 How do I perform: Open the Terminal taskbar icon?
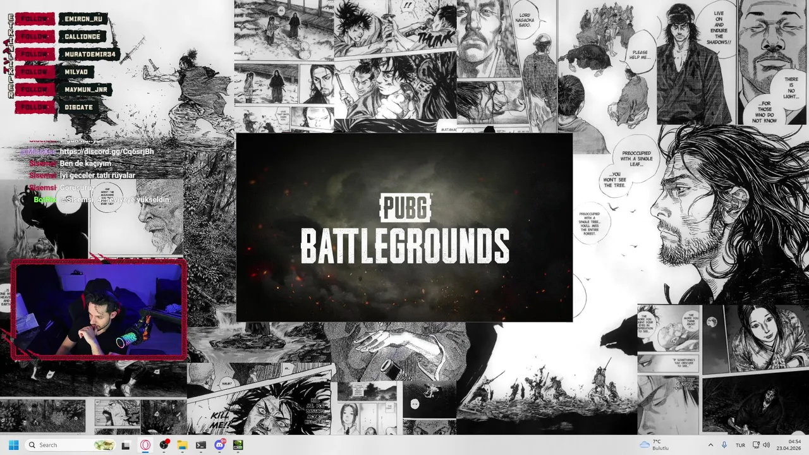[201, 445]
